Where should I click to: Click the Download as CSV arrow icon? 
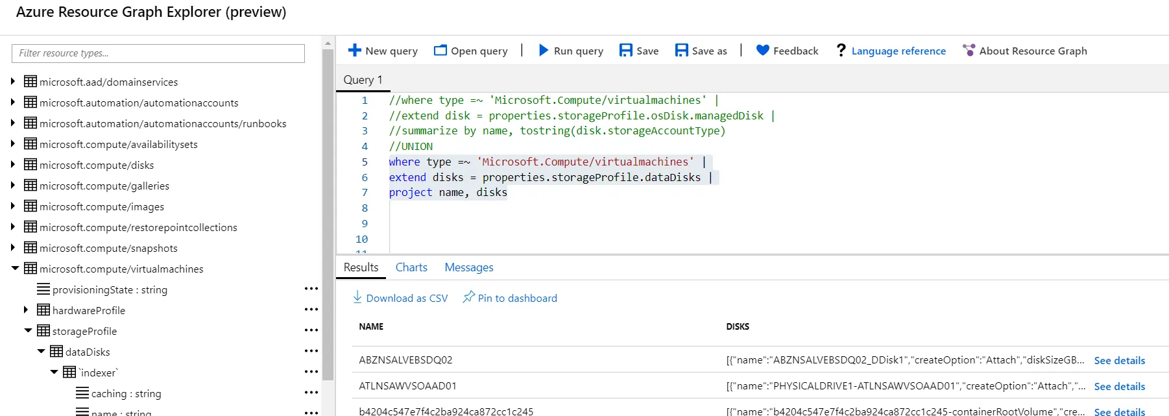tap(357, 297)
